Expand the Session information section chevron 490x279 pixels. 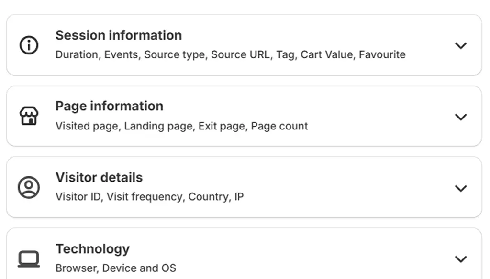[460, 45]
